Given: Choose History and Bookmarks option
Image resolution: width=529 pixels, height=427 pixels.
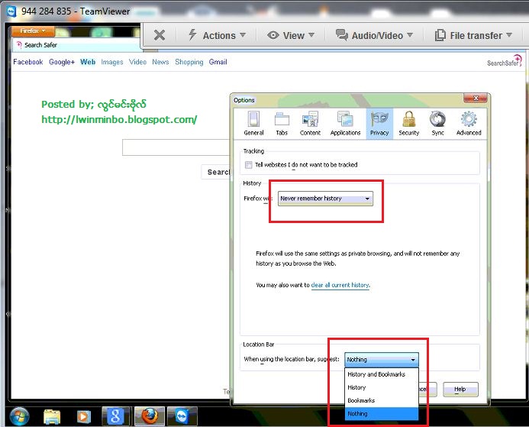Looking at the screenshot, I should pos(381,374).
